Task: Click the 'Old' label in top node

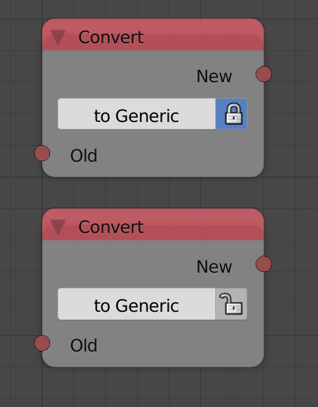Action: click(84, 156)
